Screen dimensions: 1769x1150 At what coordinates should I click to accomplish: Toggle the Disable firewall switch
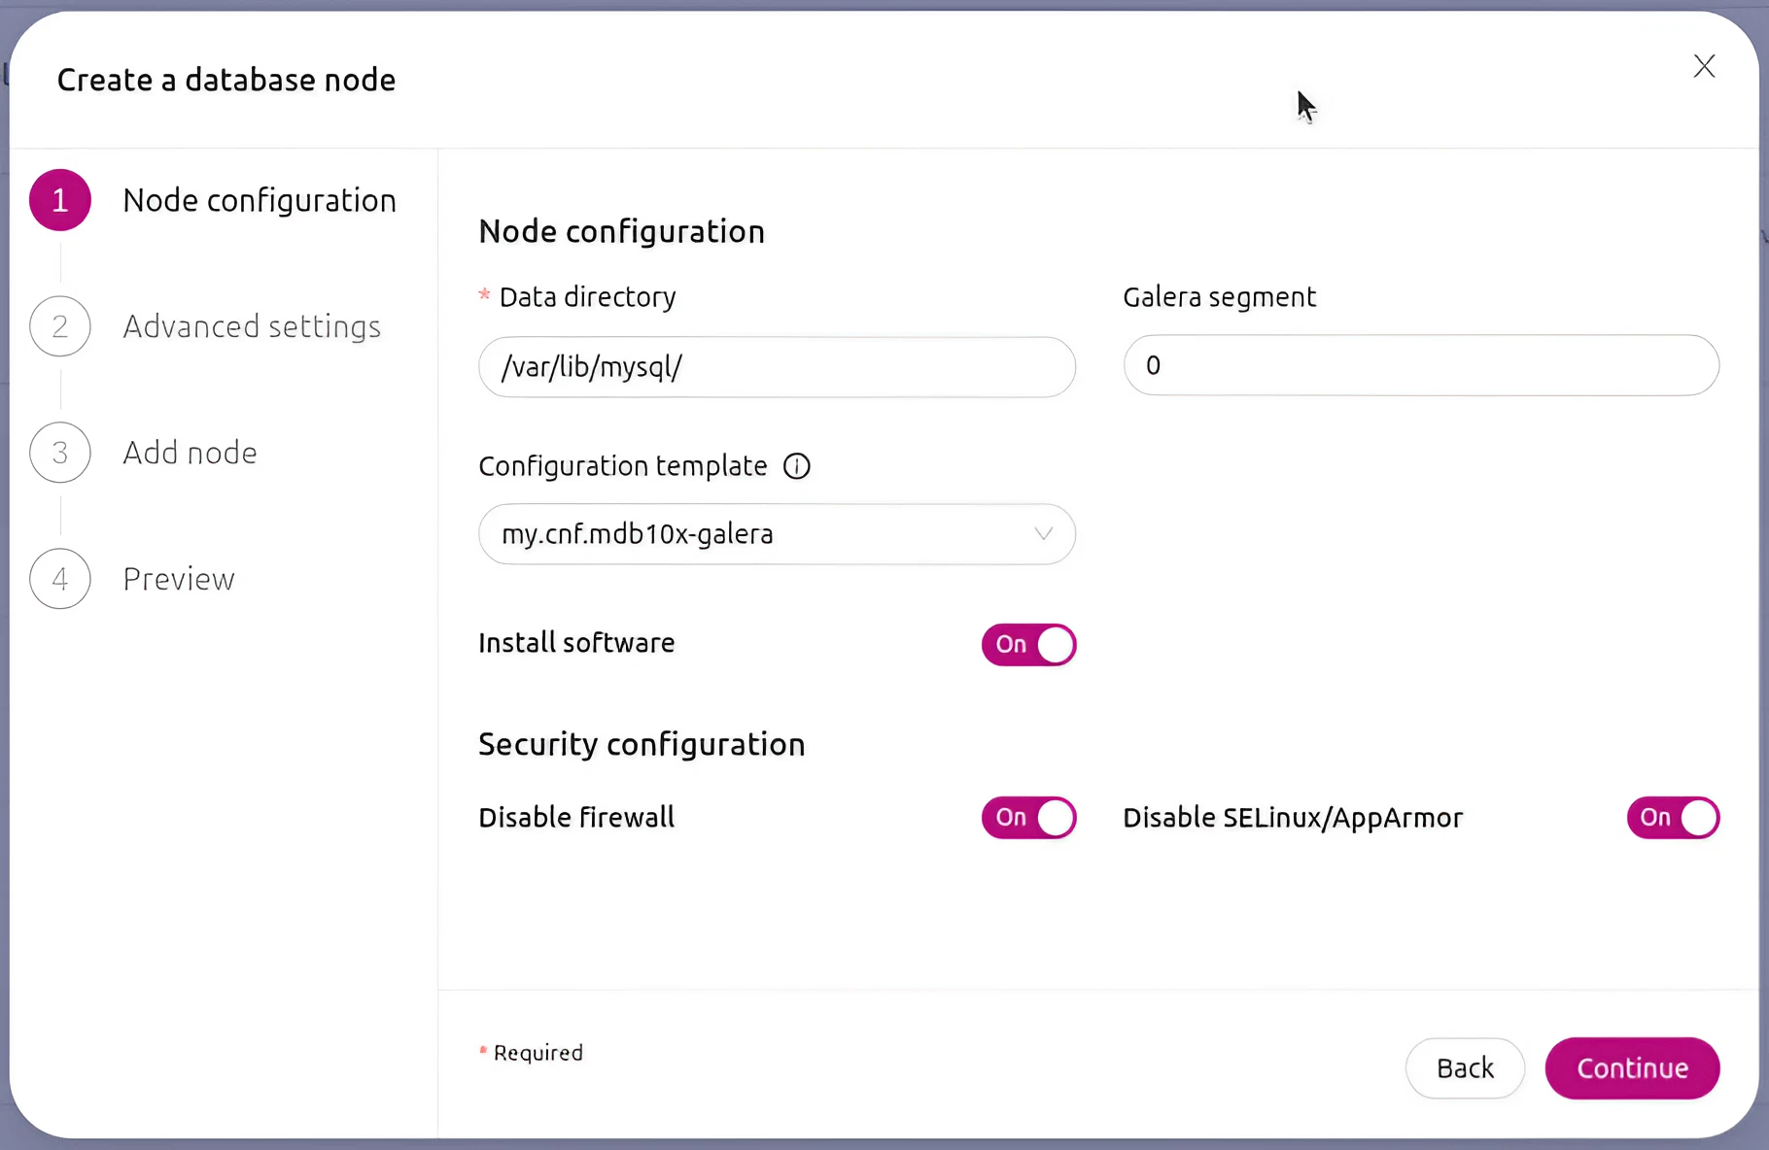(x=1028, y=818)
